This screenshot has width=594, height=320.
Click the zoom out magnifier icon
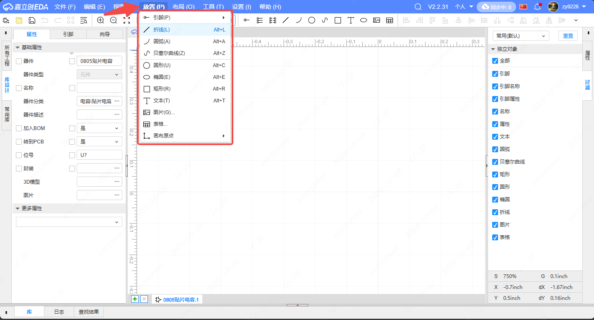[114, 20]
